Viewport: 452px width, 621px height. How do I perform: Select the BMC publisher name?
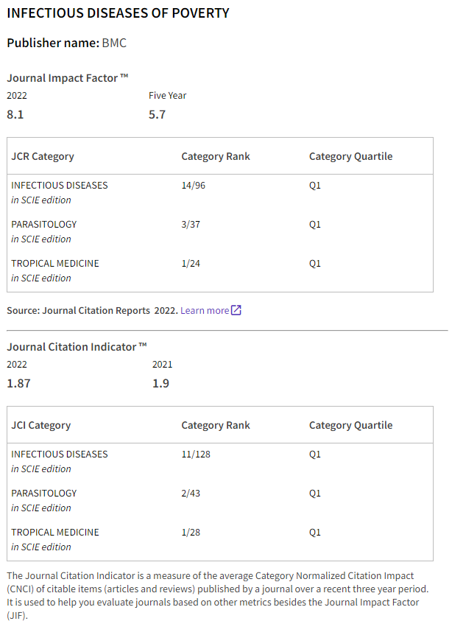pyautogui.click(x=114, y=43)
